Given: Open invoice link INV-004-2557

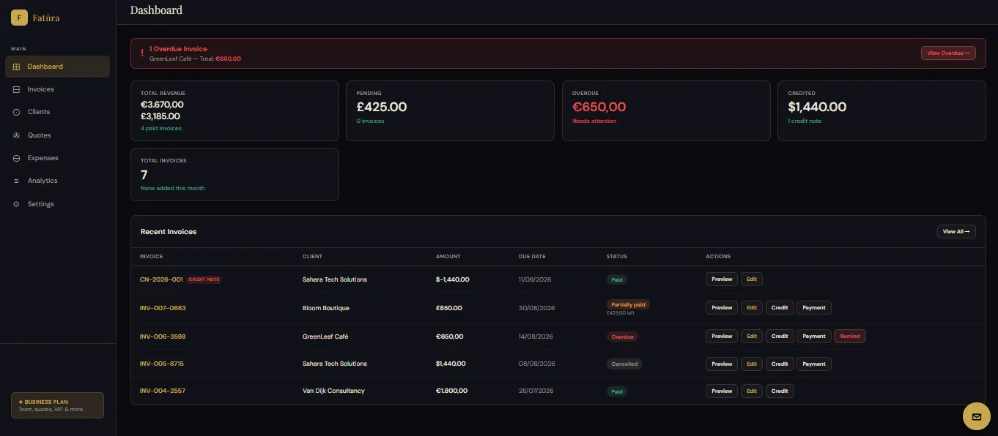Looking at the screenshot, I should click(163, 391).
